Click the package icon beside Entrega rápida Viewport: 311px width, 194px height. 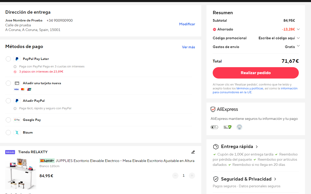pos(216,146)
